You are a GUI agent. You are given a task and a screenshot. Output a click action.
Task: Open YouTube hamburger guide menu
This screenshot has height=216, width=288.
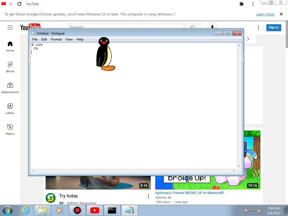(10, 27)
